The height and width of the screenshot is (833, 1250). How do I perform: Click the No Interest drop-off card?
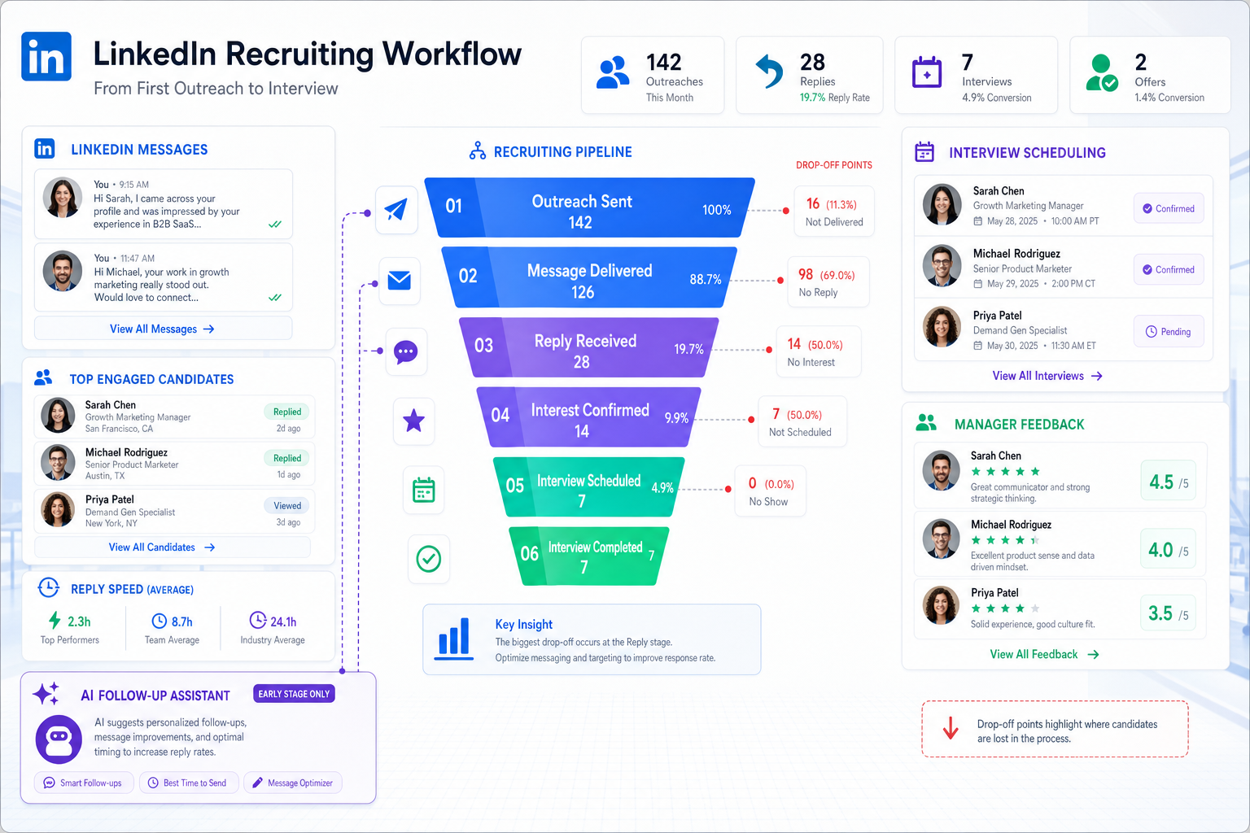point(819,352)
